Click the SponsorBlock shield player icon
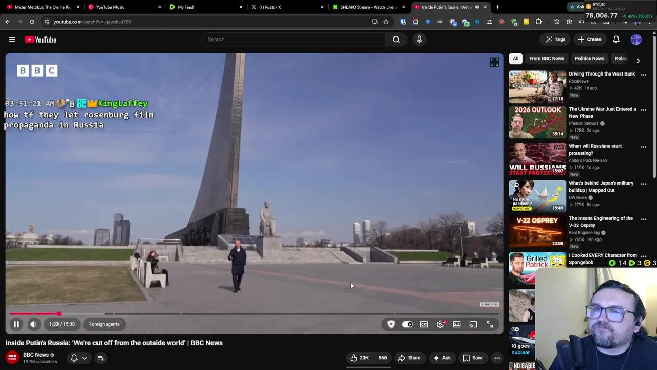657x370 pixels. pos(391,324)
